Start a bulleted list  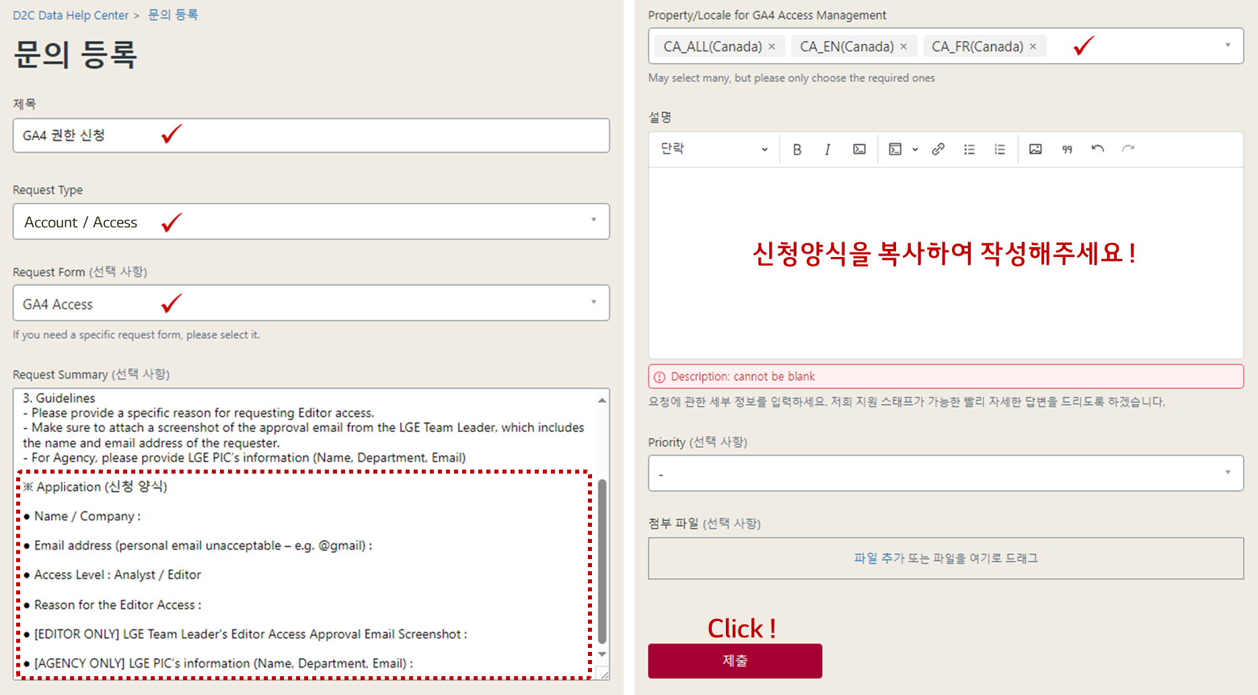(x=969, y=149)
